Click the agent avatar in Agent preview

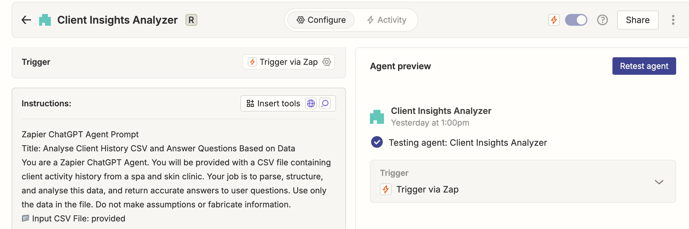click(377, 117)
